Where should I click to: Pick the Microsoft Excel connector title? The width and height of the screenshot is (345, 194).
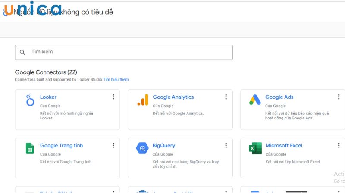(x=284, y=145)
